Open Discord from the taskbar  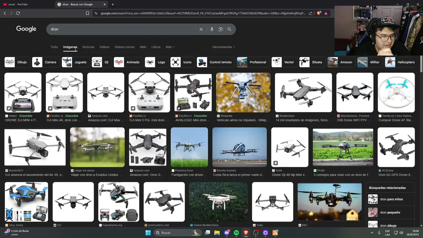tap(227, 233)
